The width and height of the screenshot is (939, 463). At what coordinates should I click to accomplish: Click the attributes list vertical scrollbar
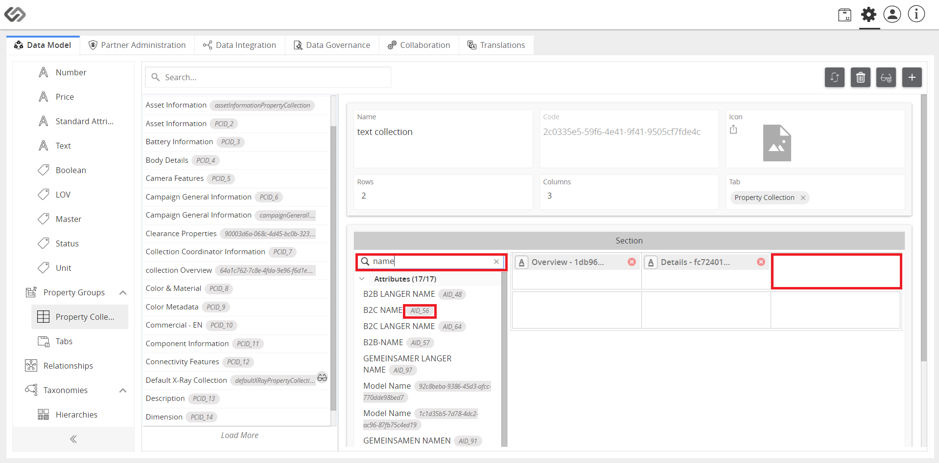[x=504, y=359]
